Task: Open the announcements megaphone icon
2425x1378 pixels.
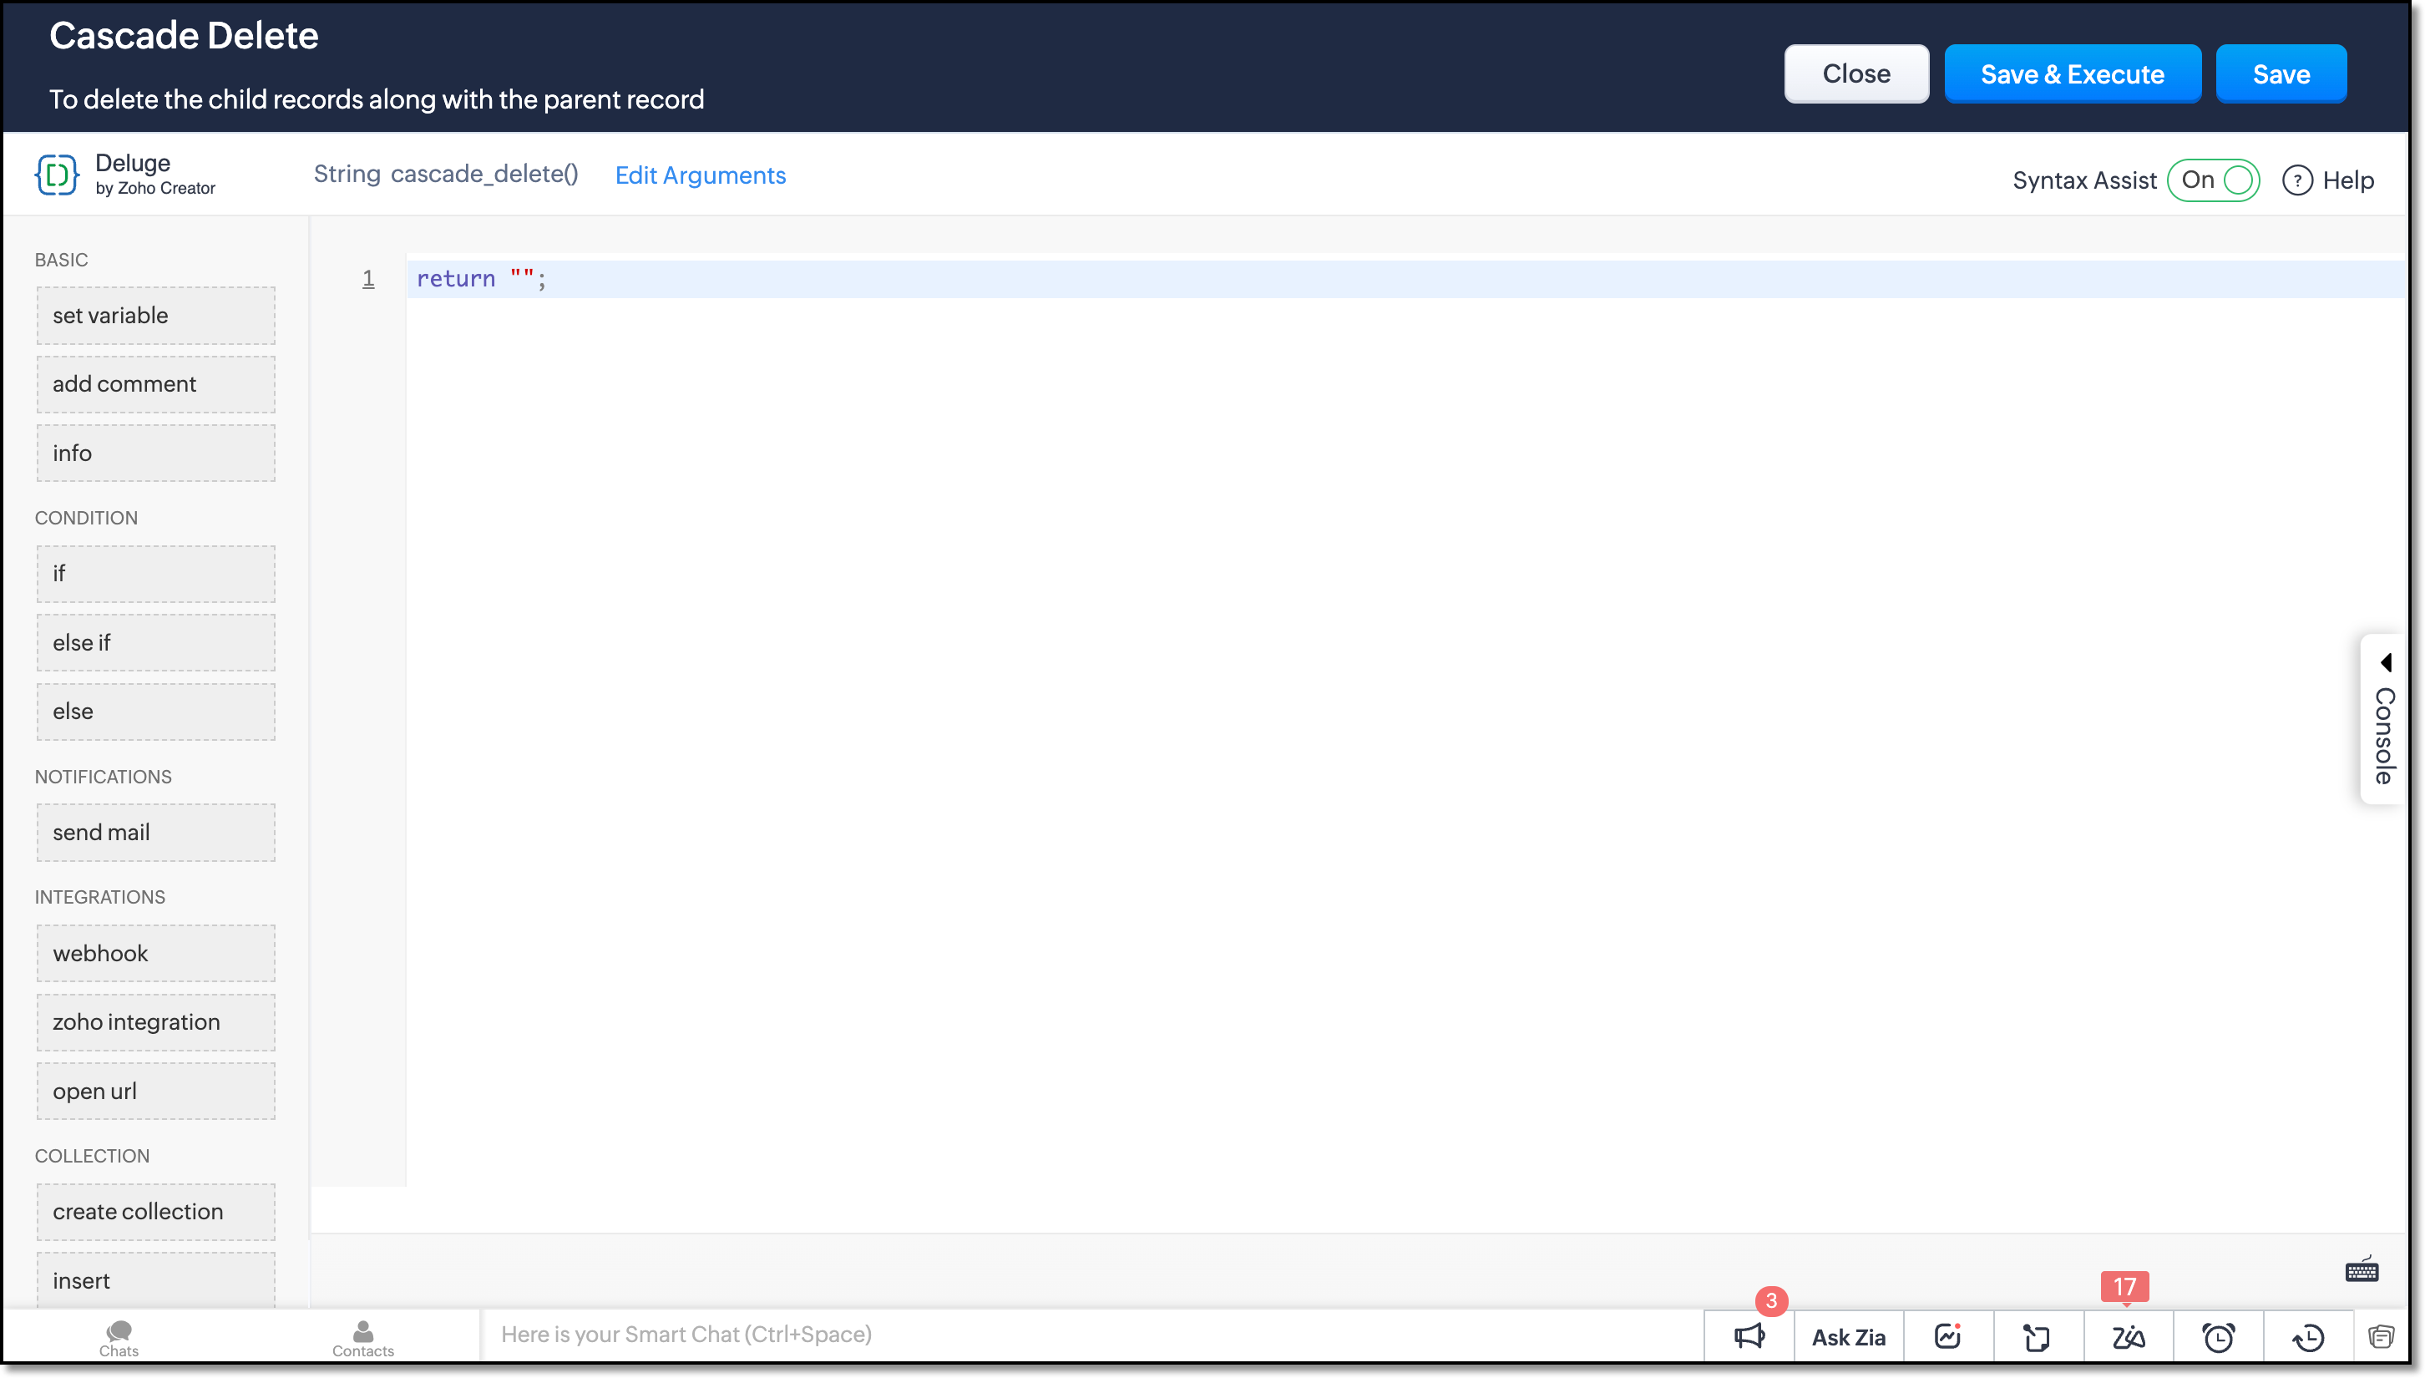Action: (x=1749, y=1336)
